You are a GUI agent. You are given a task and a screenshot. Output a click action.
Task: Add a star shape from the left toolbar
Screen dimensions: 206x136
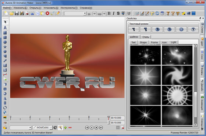point(5,47)
